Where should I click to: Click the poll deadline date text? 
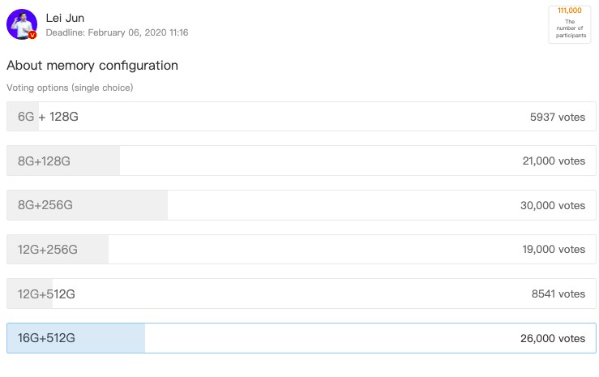click(x=117, y=32)
